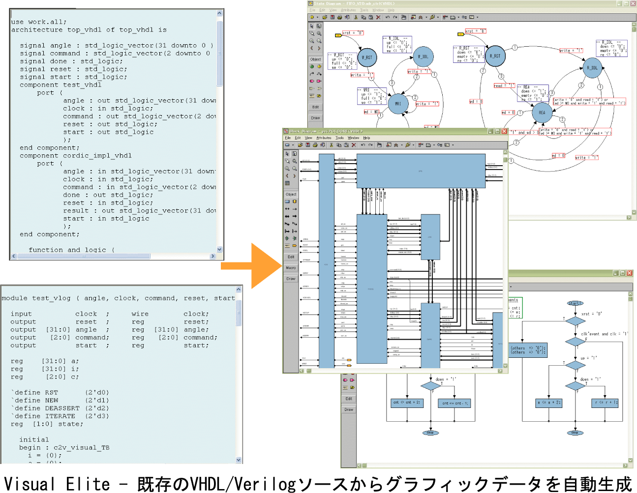This screenshot has height=493, width=637.
Task: Open last dropdown arrow in Block Diagram toolbar
Action: pyautogui.click(x=453, y=145)
